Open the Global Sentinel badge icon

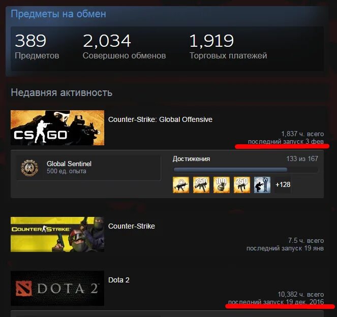[29, 168]
